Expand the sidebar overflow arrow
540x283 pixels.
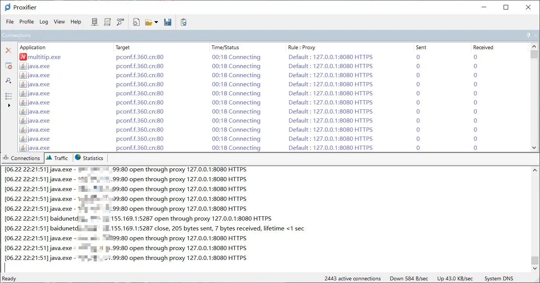9,105
